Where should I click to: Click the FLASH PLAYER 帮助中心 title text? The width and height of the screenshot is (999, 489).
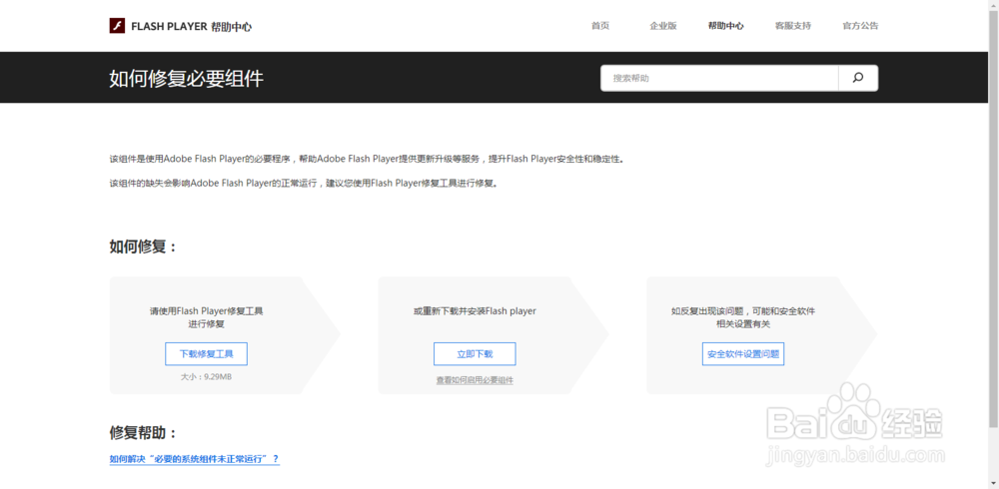coord(191,27)
